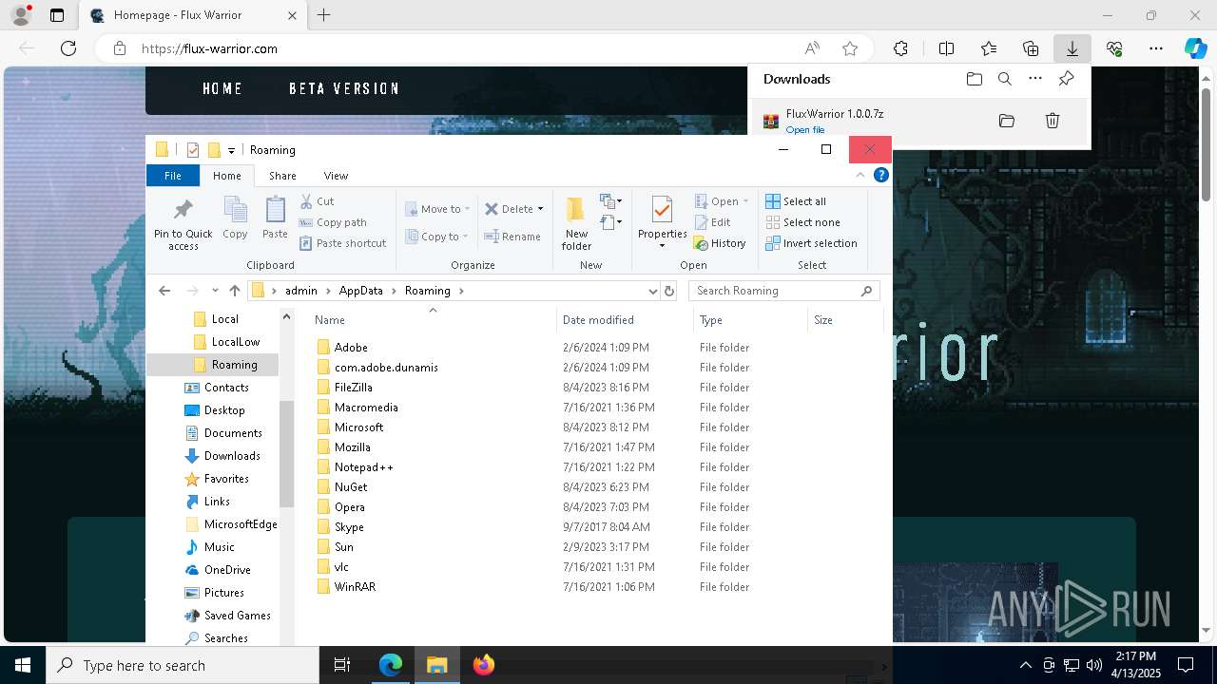Open Edge Split screen icon

tap(946, 48)
